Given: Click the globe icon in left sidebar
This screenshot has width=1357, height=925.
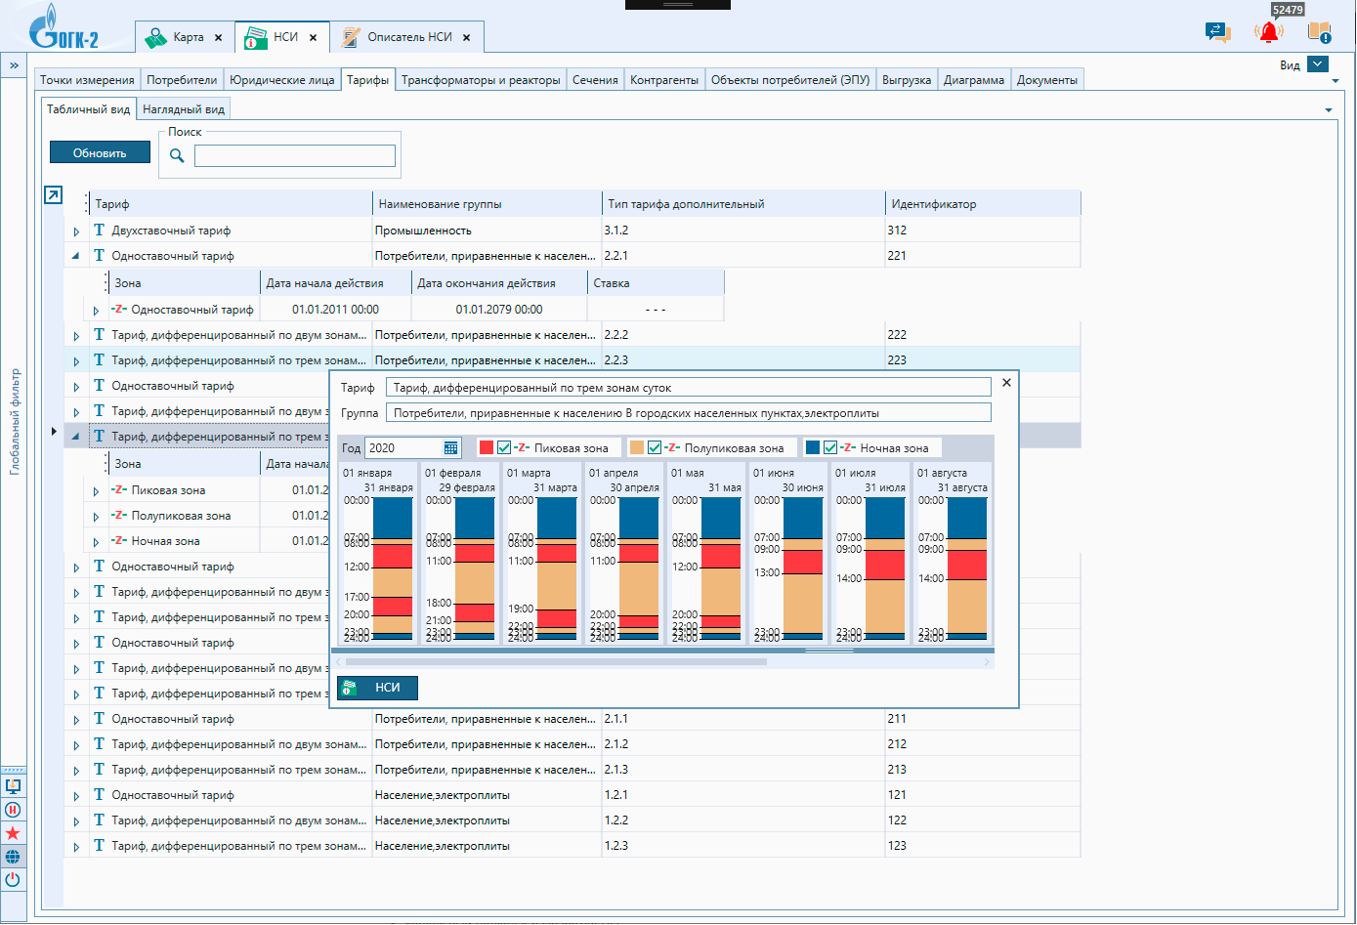Looking at the screenshot, I should pos(13,857).
